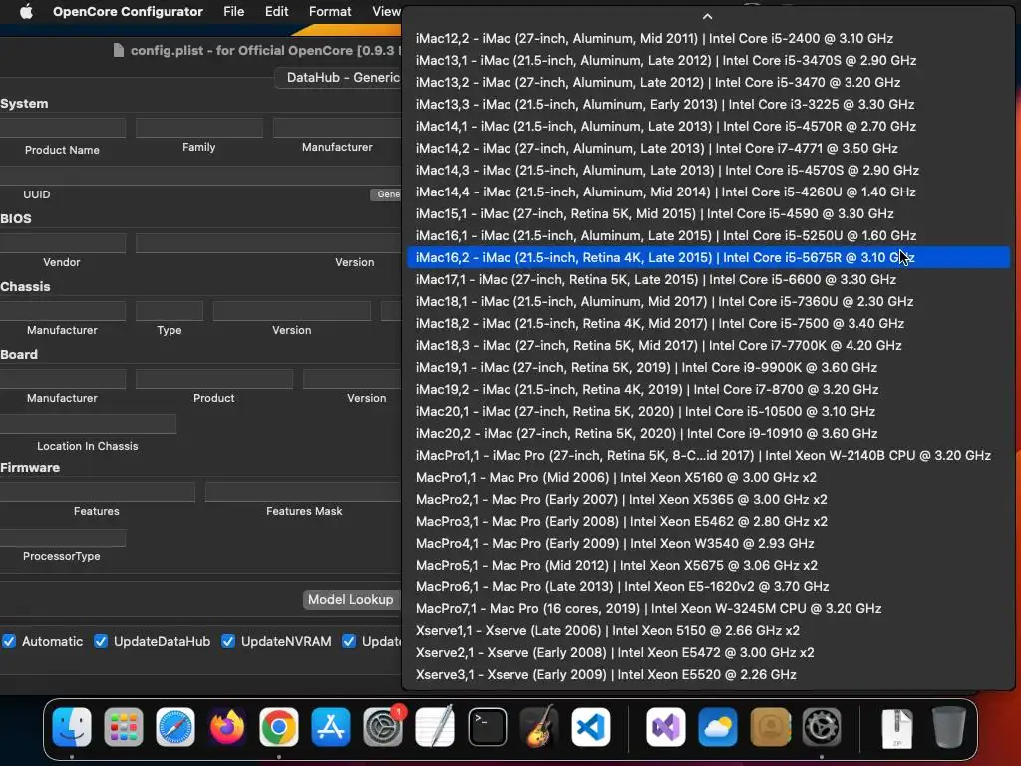Click the Firmware Features Mask field
This screenshot has width=1021, height=766.
coord(303,491)
